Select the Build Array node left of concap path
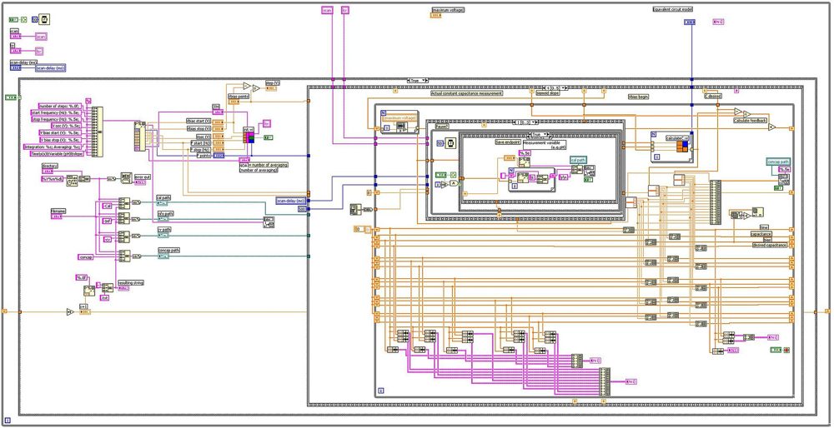The height and width of the screenshot is (428, 834). click(716, 203)
